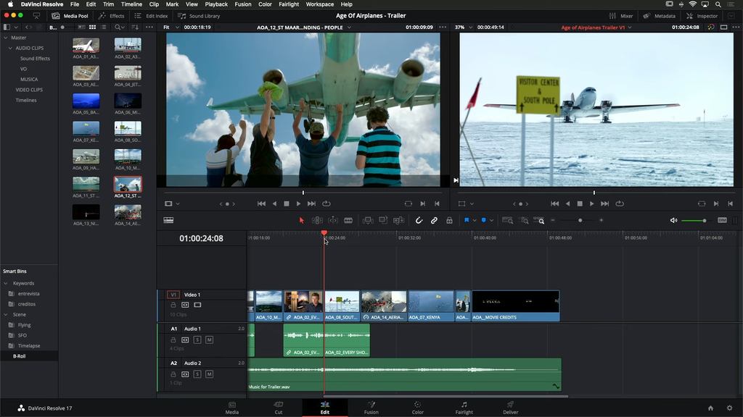
Task: Toggle auto track selector on Audio 1
Action: [x=185, y=340]
